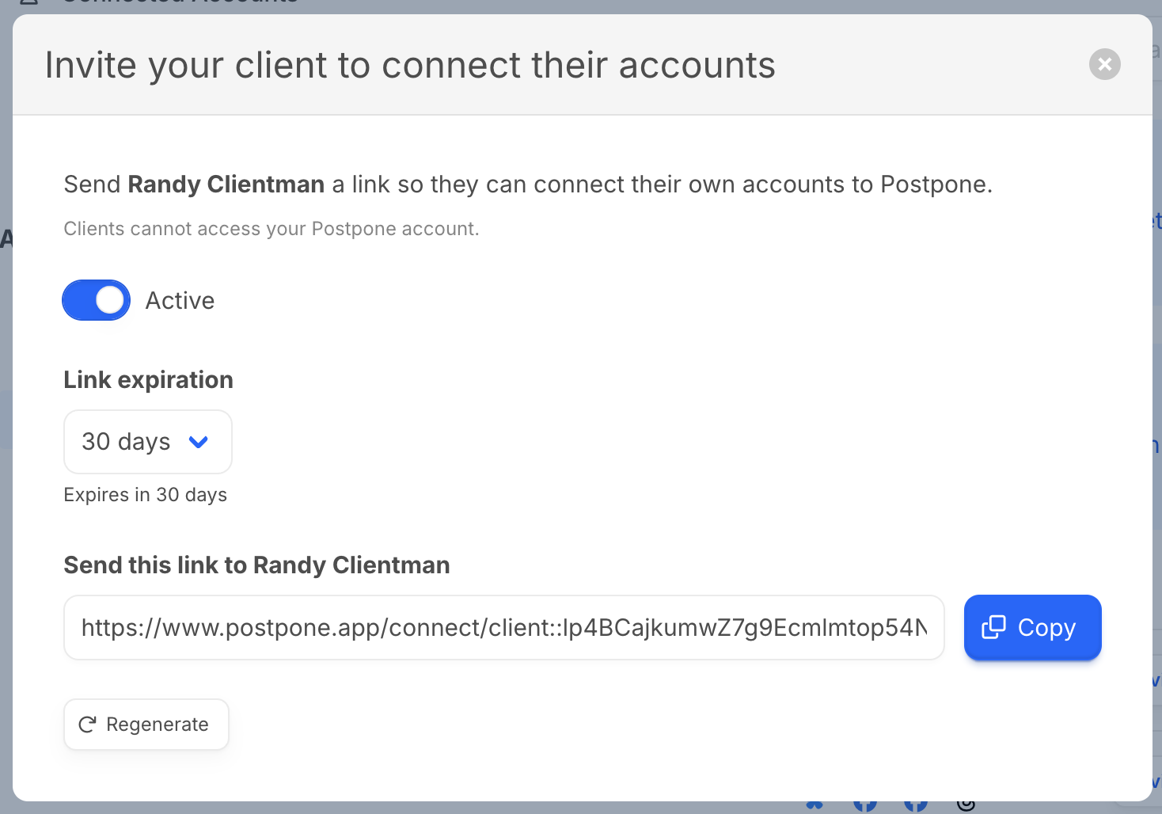
Task: Click the Threads icon behind the dialog
Action: click(x=966, y=806)
